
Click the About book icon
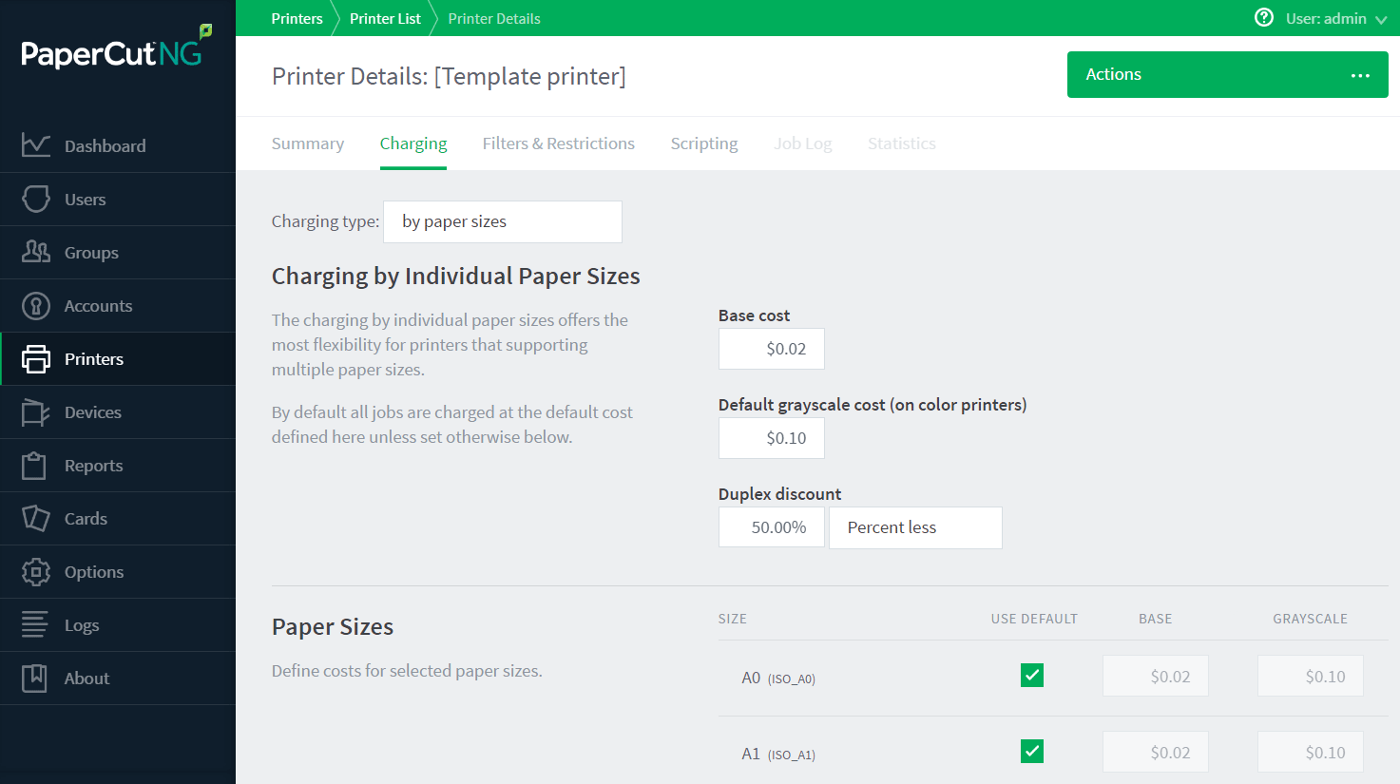click(35, 678)
